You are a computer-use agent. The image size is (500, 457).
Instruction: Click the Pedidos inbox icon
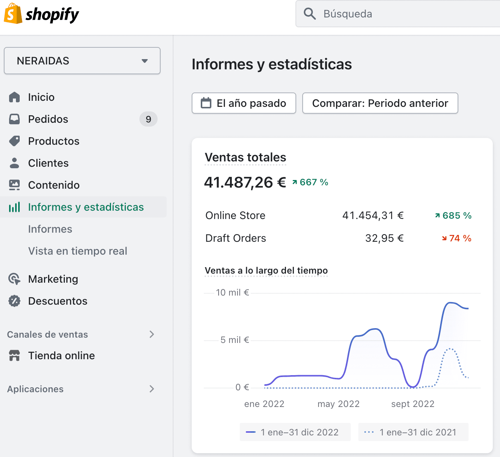(x=14, y=119)
